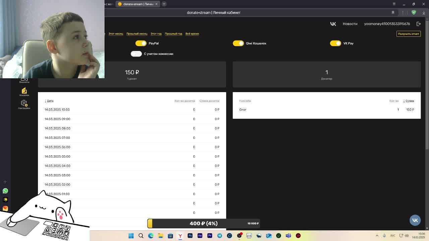Open the VK chat bubble widget

click(x=415, y=220)
